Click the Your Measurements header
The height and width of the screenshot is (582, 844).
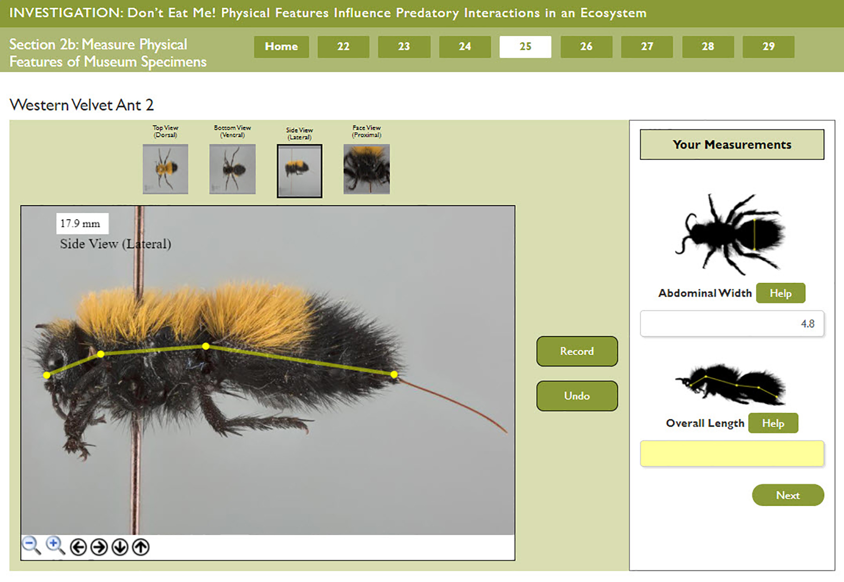tap(732, 145)
